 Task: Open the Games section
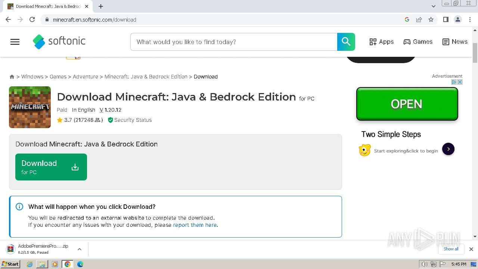tap(418, 42)
